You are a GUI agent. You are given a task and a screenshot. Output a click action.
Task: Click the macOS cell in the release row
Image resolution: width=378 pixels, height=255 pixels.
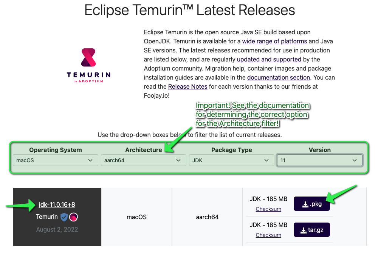pyautogui.click(x=136, y=217)
